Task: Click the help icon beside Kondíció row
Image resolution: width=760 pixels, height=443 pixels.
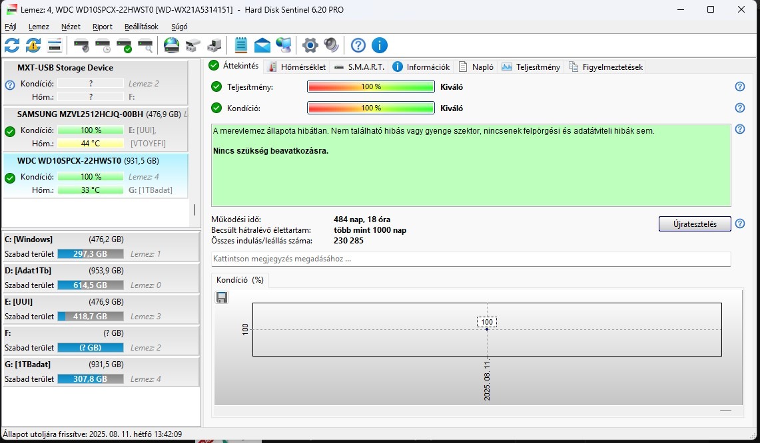Action: (739, 108)
